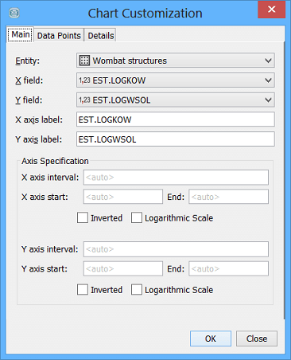
Task: Close the Chart Customization dialog
Action: [271, 10]
